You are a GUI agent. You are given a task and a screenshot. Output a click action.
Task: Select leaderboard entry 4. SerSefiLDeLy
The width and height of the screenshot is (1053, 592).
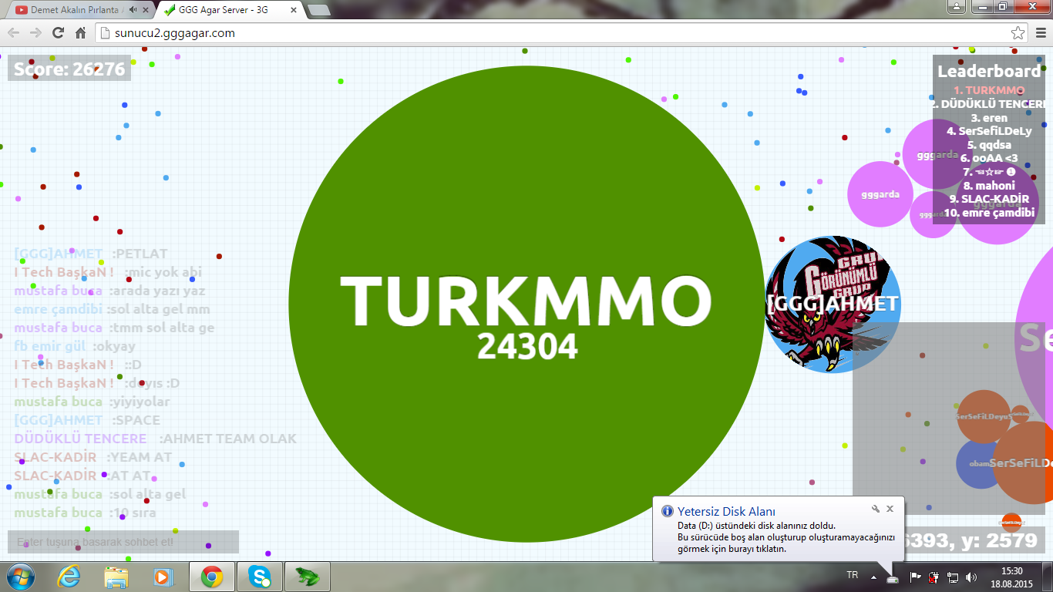tap(989, 131)
